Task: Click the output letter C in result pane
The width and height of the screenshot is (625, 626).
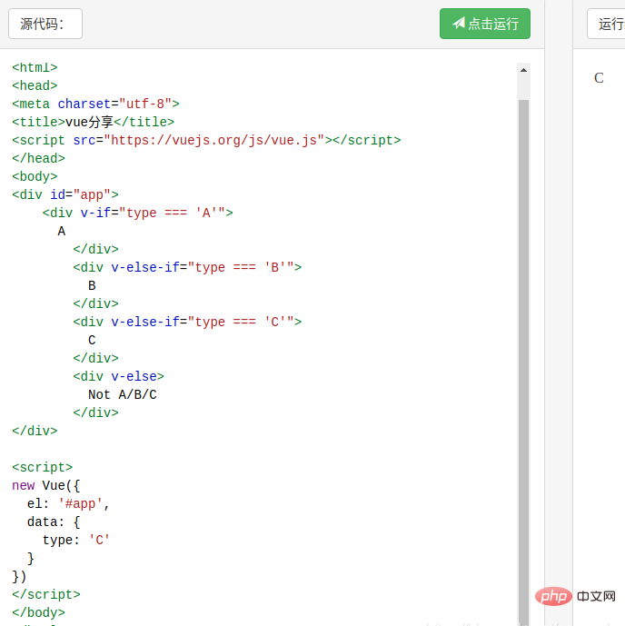Action: [599, 78]
